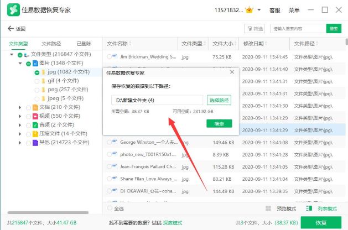Click the 文档 category icon
Image resolution: width=348 pixels, height=230 pixels.
point(35,108)
